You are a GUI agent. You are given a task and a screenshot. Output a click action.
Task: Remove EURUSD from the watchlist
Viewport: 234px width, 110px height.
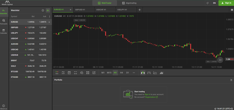click(x=49, y=22)
